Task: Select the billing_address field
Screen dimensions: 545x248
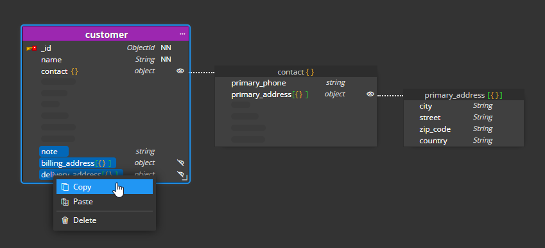Action: (x=78, y=163)
